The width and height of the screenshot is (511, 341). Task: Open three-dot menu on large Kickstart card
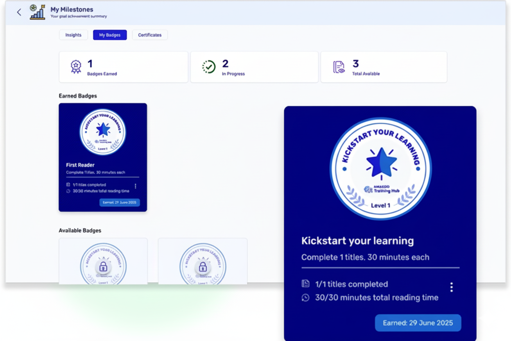point(451,287)
